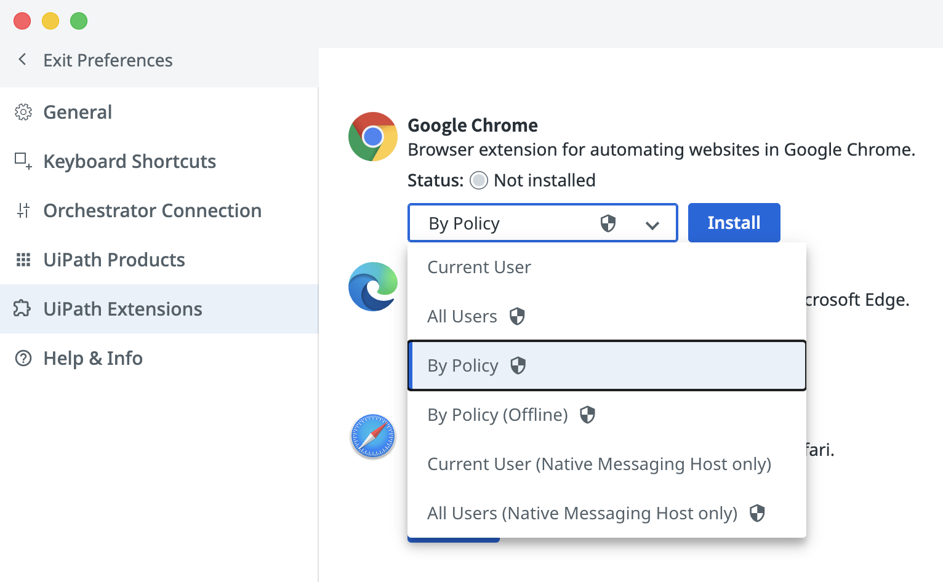Click the Google Chrome heading text
The width and height of the screenshot is (943, 582).
(x=473, y=126)
